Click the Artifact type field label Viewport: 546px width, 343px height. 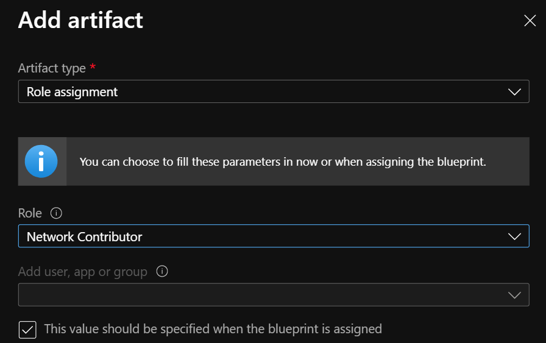tap(52, 68)
